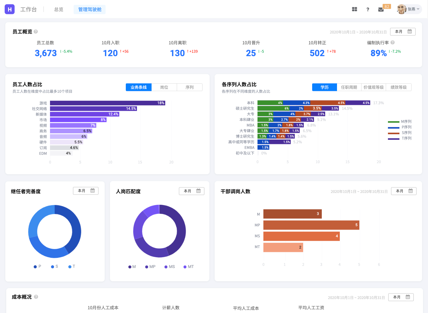Open the app grid icon
This screenshot has width=428, height=313.
point(354,9)
